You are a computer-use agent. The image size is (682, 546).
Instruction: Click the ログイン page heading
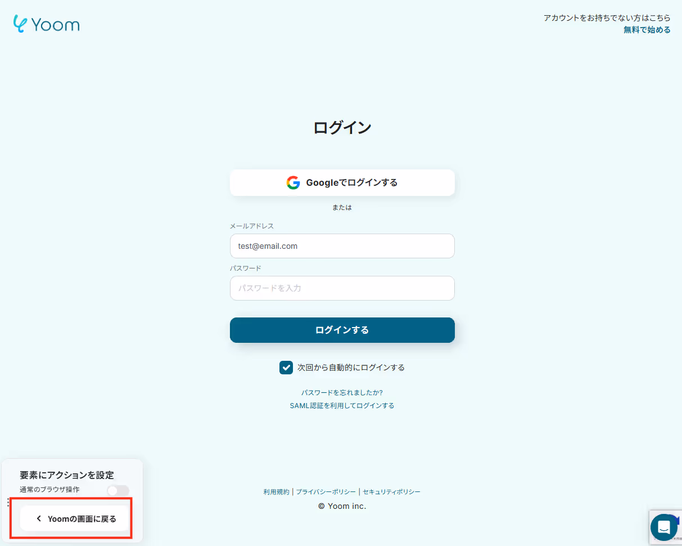click(x=342, y=127)
